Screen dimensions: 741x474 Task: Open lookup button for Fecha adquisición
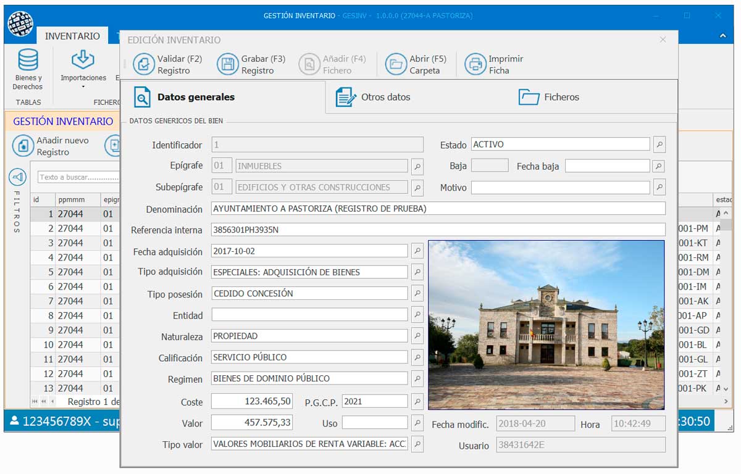(x=417, y=251)
